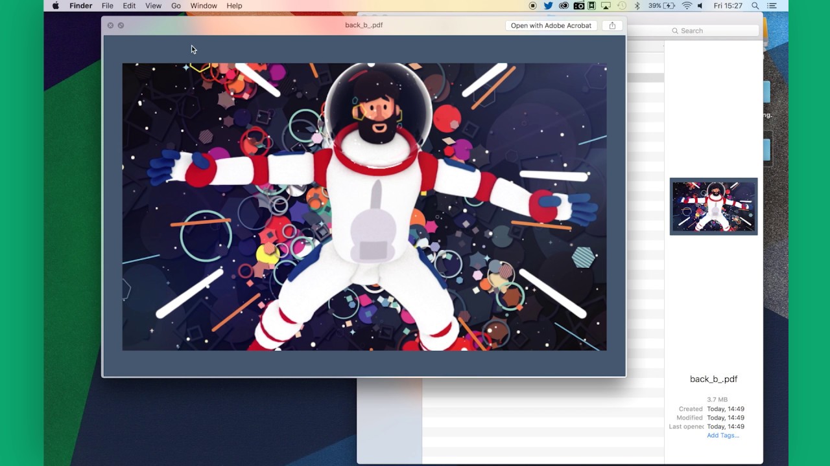Open Spotlight search

(x=755, y=6)
